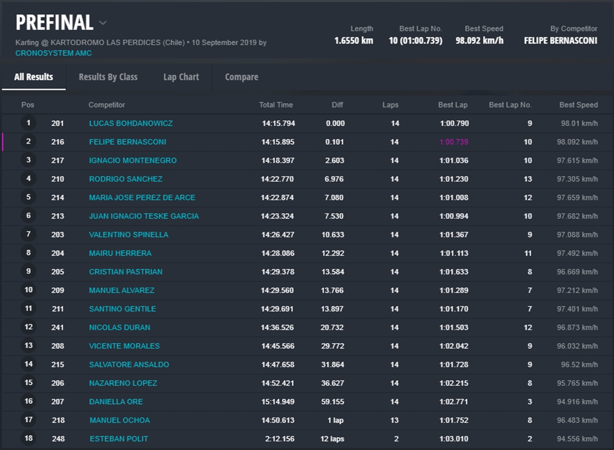This screenshot has width=614, height=450.
Task: Click the position 18 circle badge
Action: [28, 439]
